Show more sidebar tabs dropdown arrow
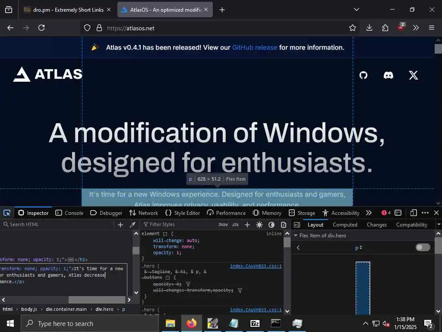Image resolution: width=442 pixels, height=332 pixels. tap(439, 225)
